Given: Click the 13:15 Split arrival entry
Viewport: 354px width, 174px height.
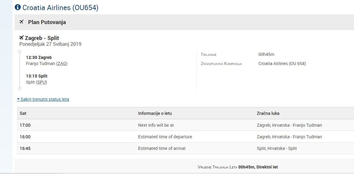Looking at the screenshot, I should click(x=37, y=76).
